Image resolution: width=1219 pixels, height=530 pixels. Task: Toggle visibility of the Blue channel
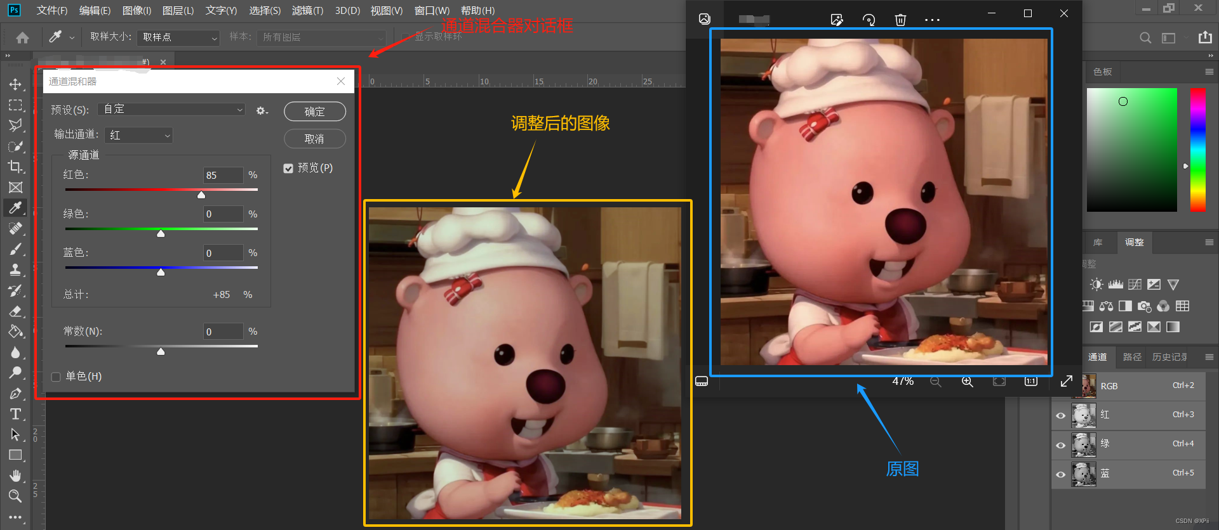tap(1060, 474)
